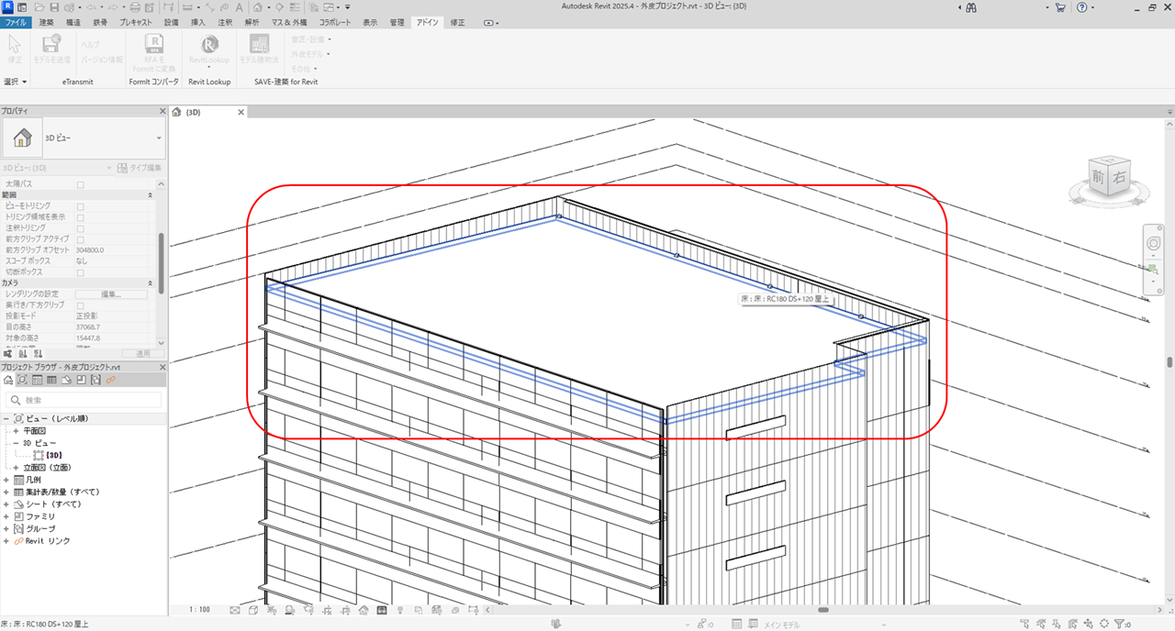The width and height of the screenshot is (1175, 631).
Task: Click the レンダリングの設定 編集 button
Action: click(112, 294)
